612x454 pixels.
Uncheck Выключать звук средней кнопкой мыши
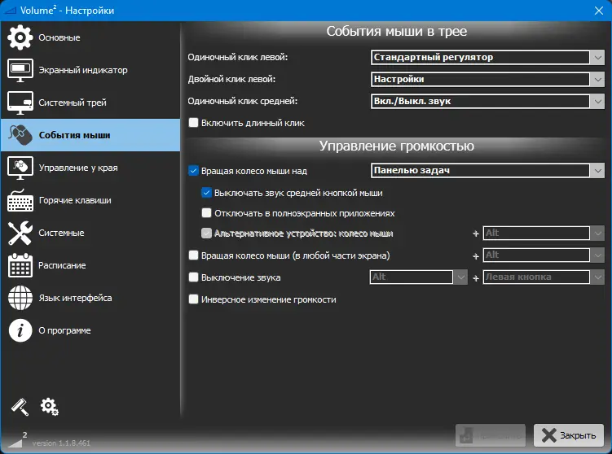pos(206,193)
